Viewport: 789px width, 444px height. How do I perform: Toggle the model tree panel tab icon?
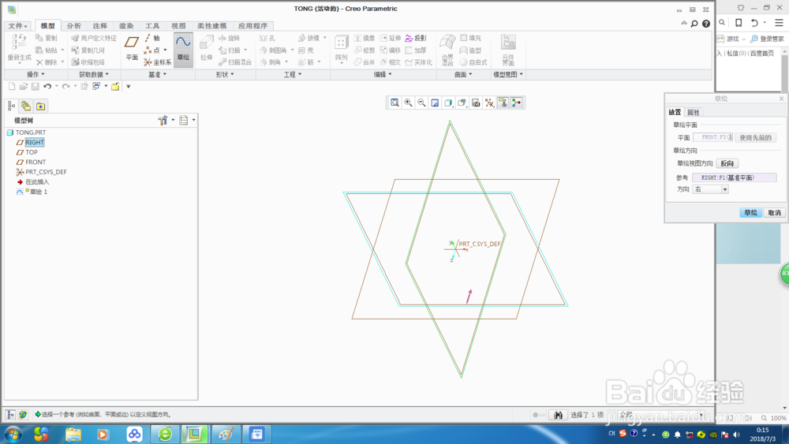click(x=12, y=106)
